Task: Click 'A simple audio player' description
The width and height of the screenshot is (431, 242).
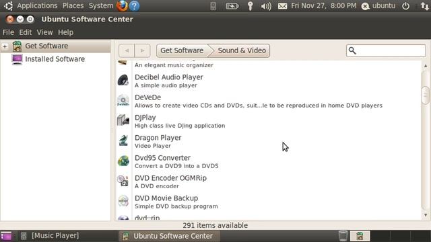Action: 166,85
